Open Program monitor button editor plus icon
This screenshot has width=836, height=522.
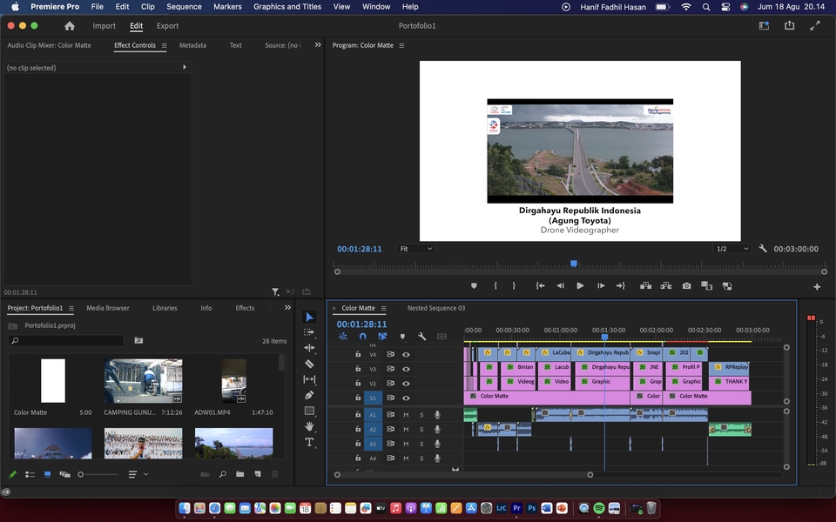(x=817, y=286)
